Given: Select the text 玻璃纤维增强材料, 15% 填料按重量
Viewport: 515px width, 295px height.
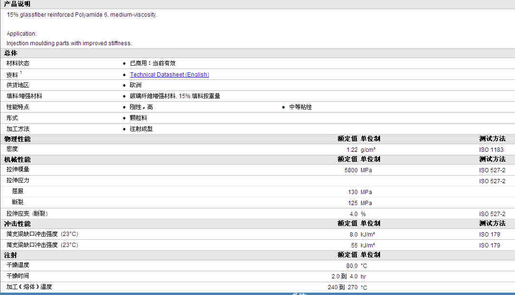Looking at the screenshot, I should [175, 96].
